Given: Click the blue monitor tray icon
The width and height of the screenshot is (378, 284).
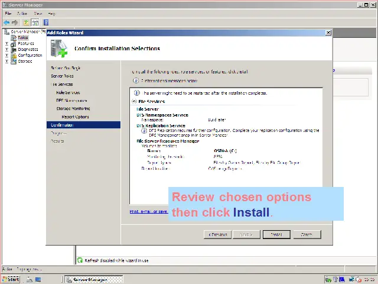Looking at the screenshot, I should pyautogui.click(x=342, y=280).
